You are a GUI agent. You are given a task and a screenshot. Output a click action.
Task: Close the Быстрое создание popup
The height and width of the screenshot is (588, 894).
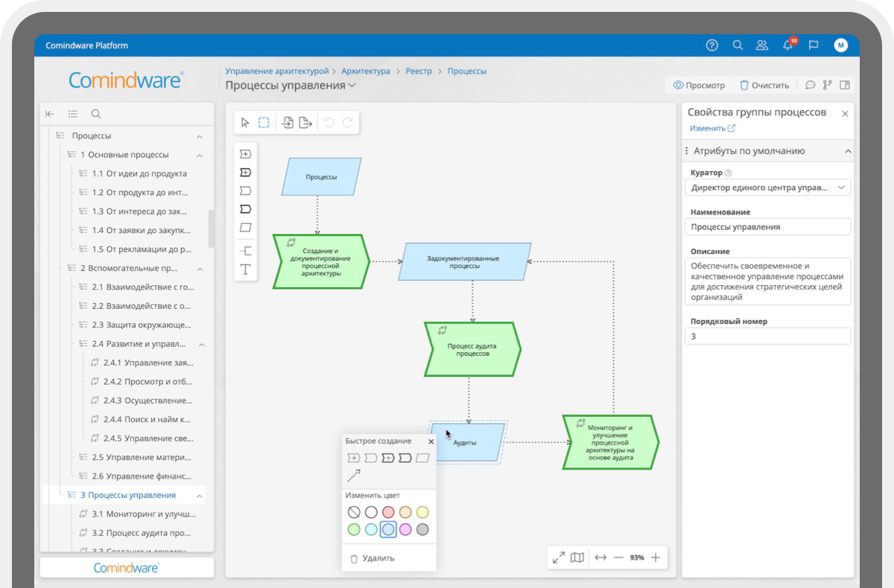[431, 441]
